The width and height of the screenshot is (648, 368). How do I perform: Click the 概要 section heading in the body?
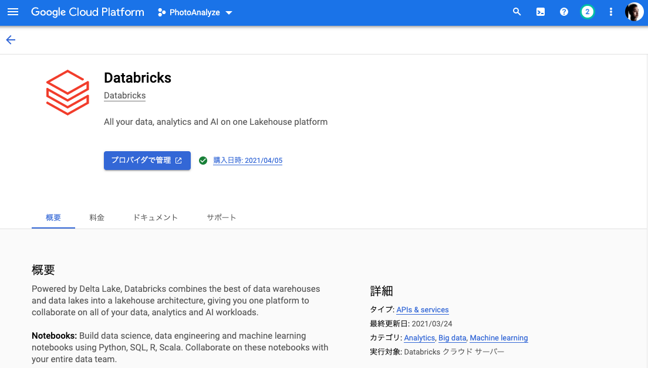(x=43, y=270)
